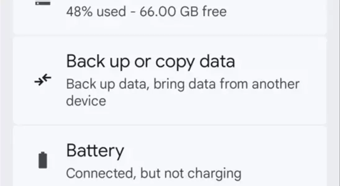This screenshot has height=186, width=340.
Task: Click the 'Back up or copy data' title
Action: (151, 62)
